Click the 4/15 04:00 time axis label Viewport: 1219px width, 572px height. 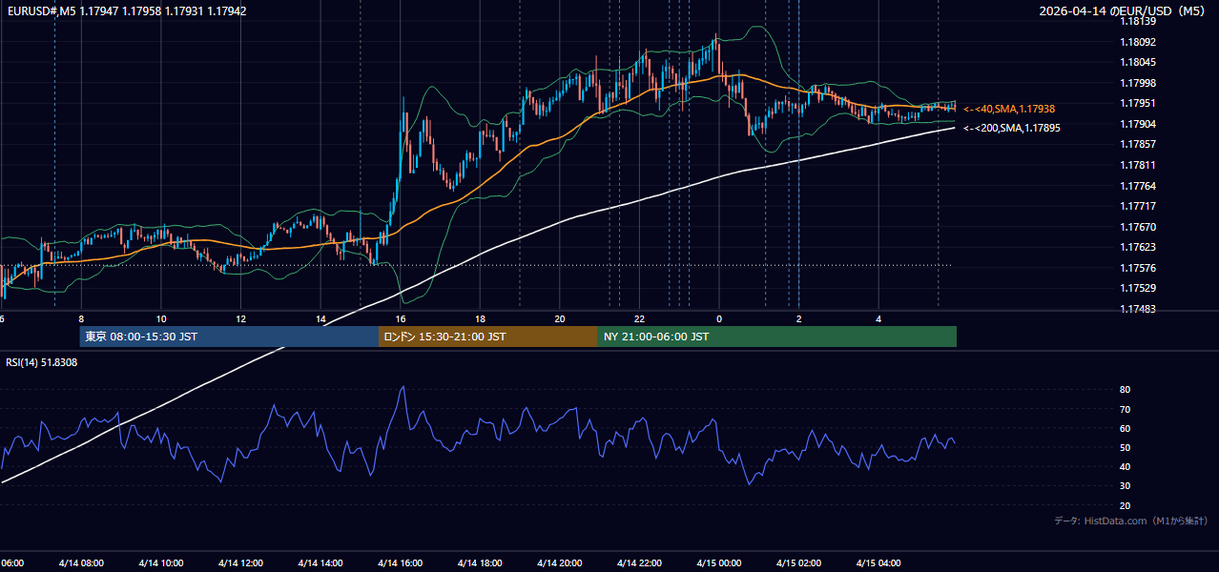[878, 562]
